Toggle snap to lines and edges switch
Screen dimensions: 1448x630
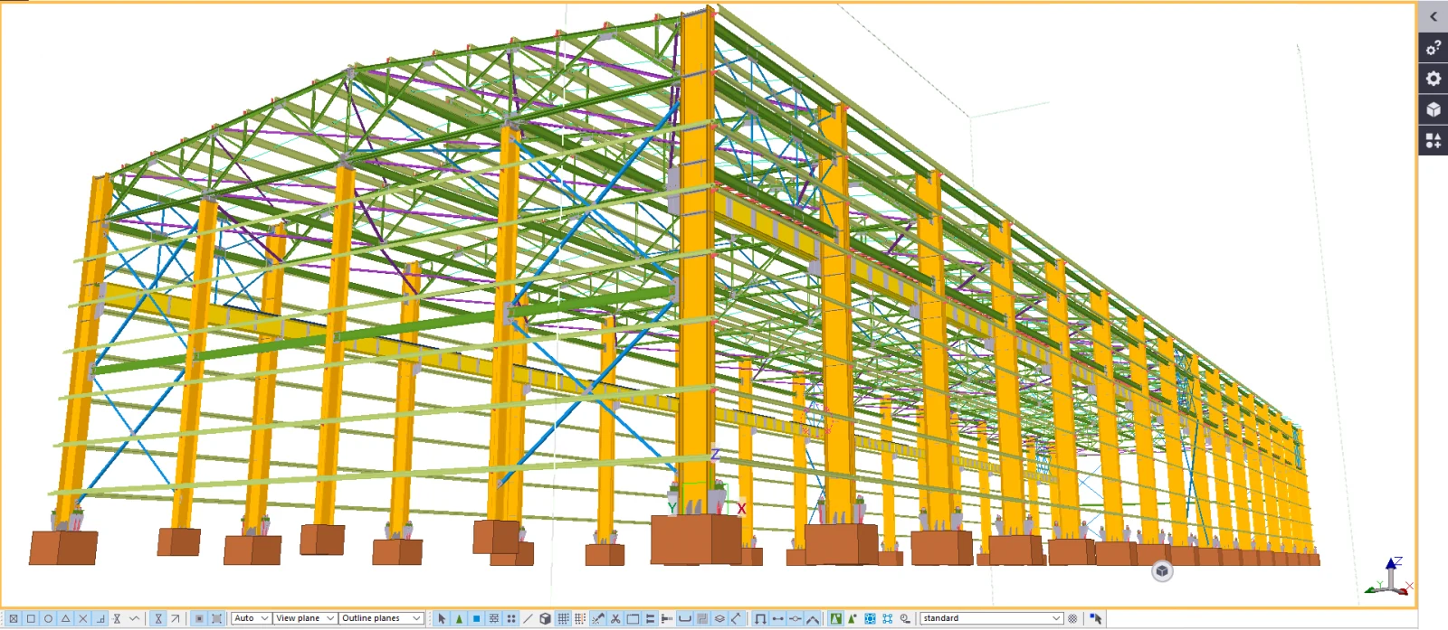[x=158, y=618]
